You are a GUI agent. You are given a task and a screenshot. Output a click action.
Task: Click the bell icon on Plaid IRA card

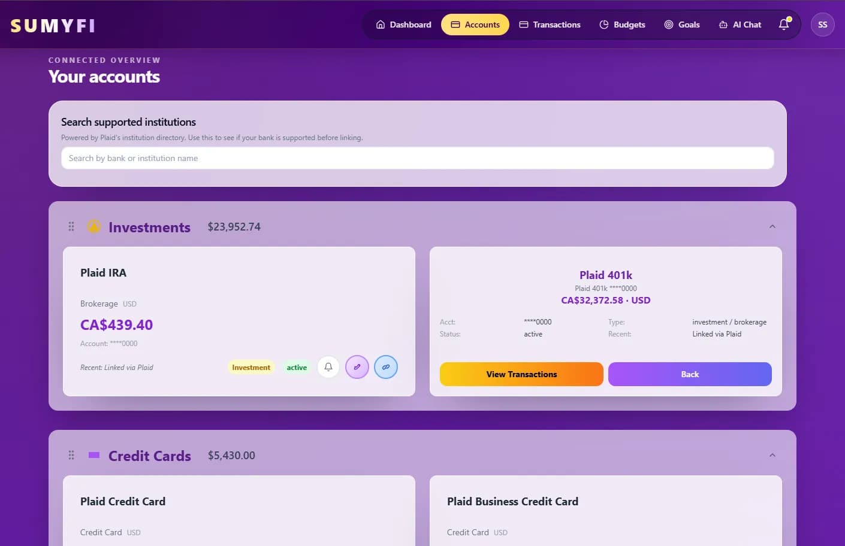[x=328, y=367]
